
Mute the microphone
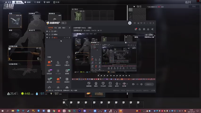pos(117,84)
